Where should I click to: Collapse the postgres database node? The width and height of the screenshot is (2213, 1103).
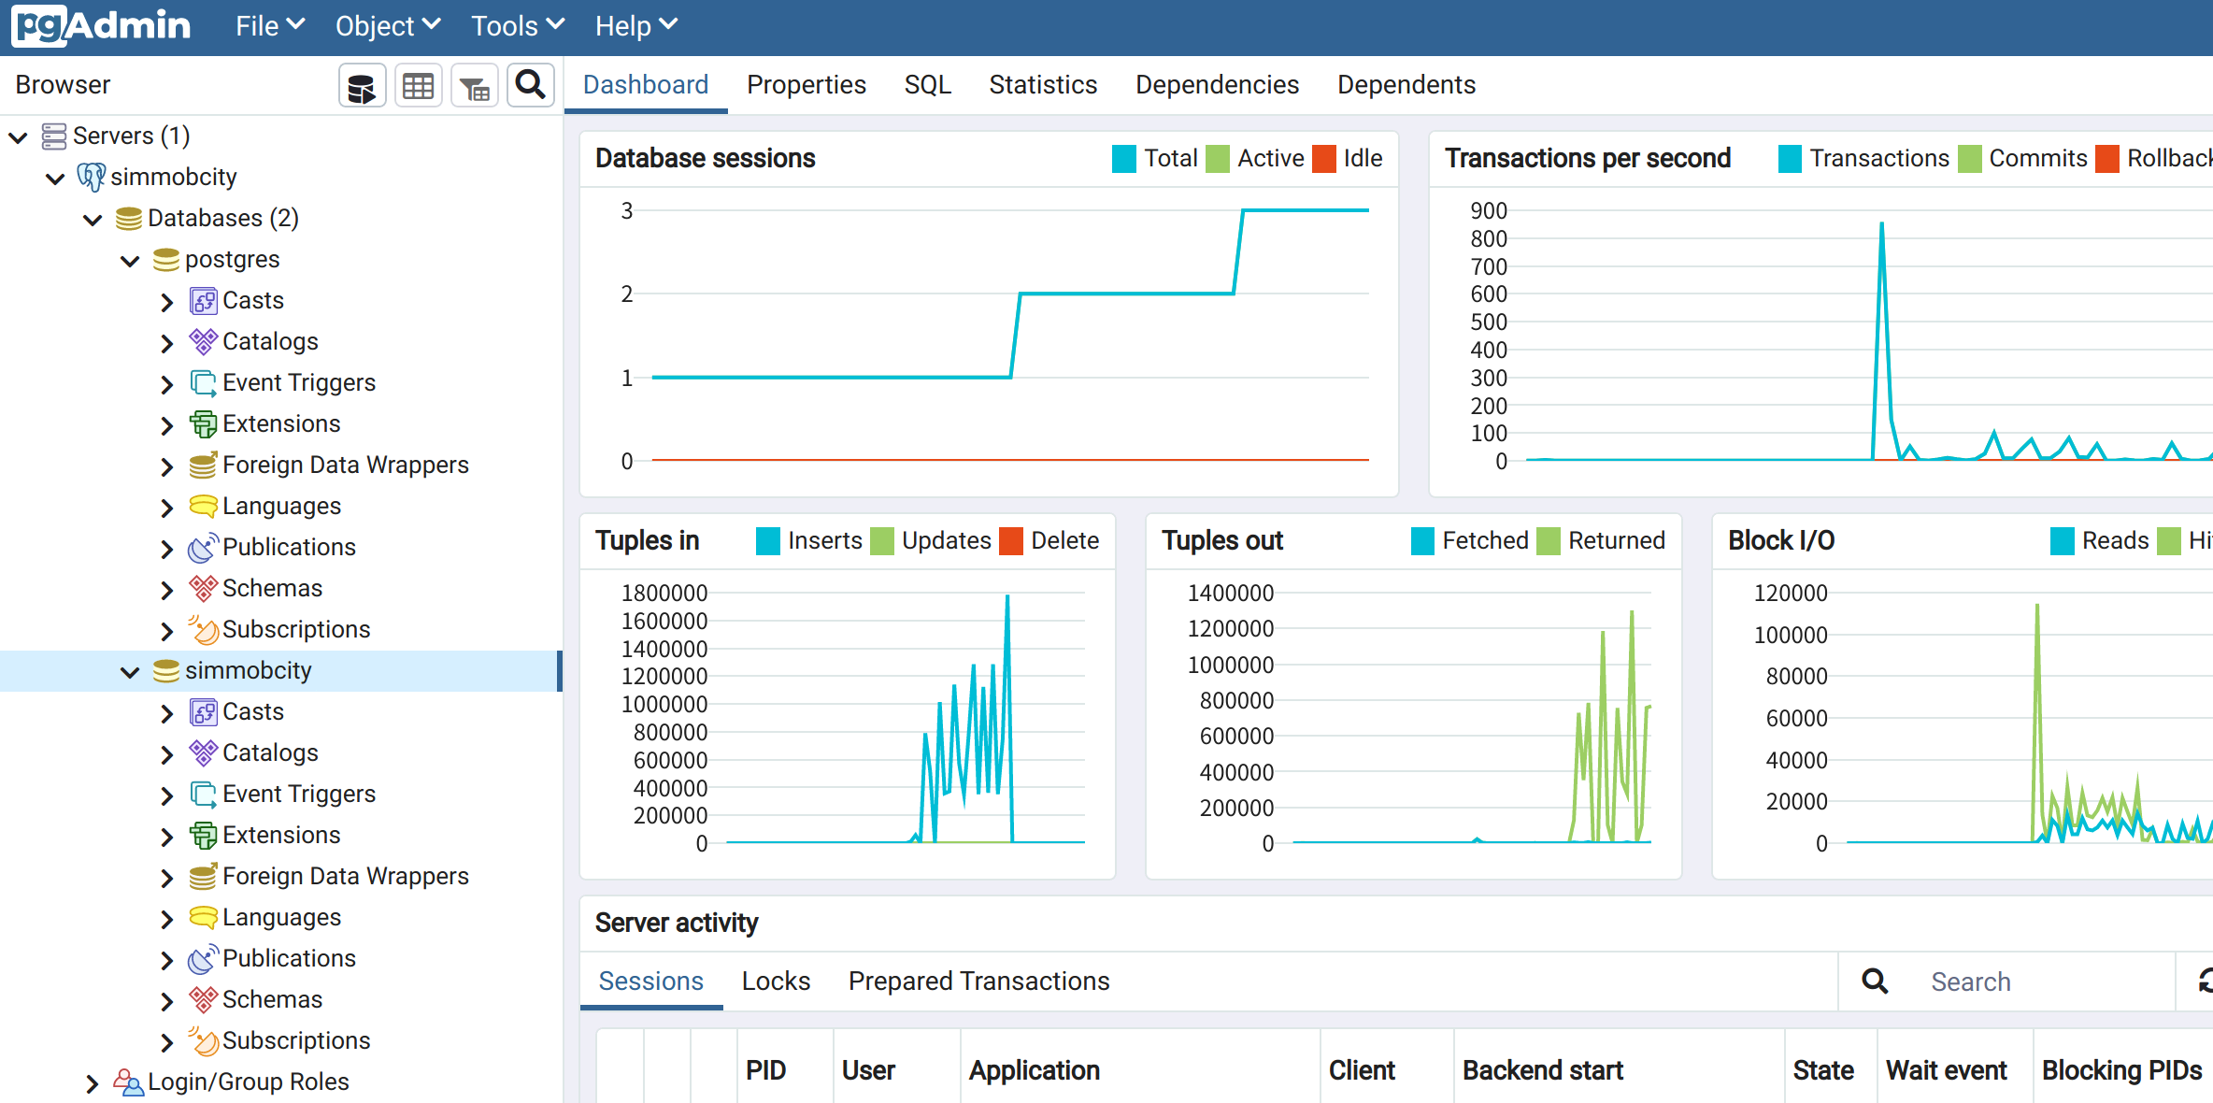click(130, 261)
